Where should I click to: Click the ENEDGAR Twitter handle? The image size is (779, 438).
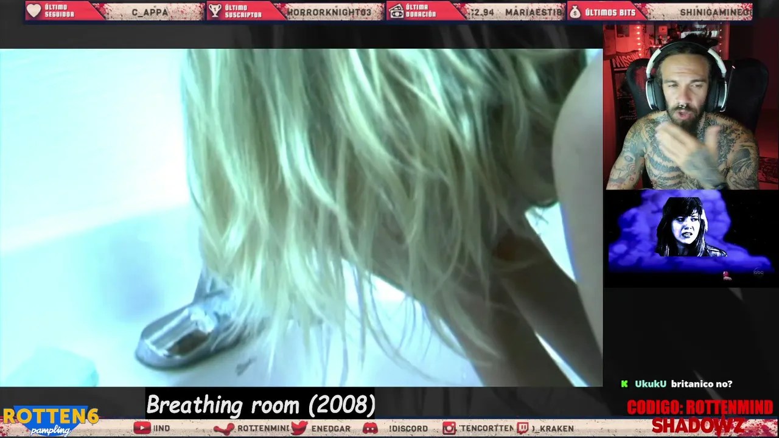(330, 428)
